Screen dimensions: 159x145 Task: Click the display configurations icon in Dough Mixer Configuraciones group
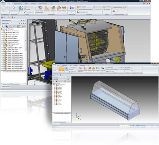tap(113, 11)
